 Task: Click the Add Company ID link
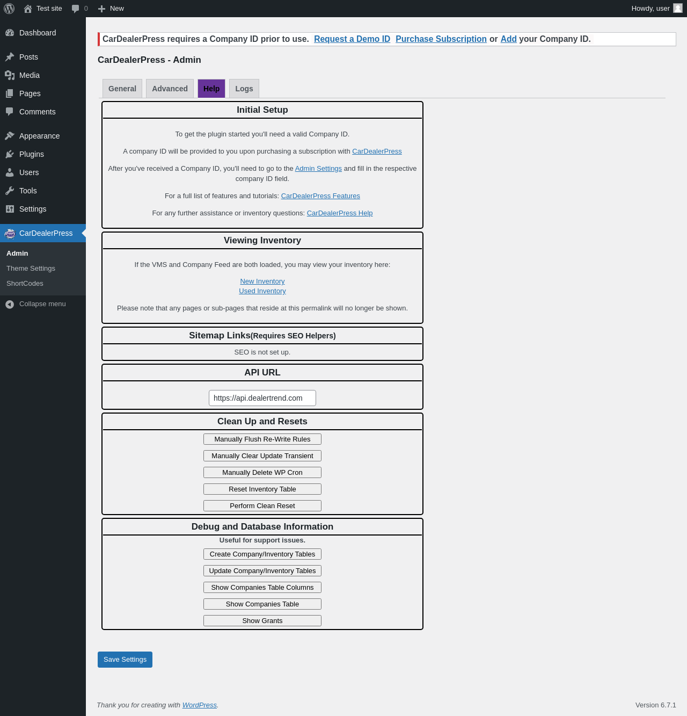pos(509,39)
